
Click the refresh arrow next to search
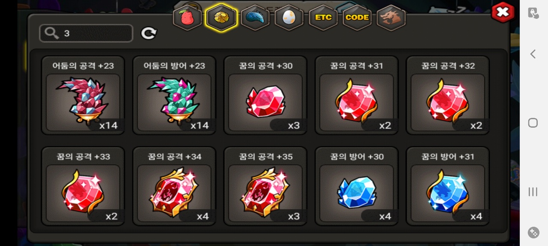tap(149, 33)
